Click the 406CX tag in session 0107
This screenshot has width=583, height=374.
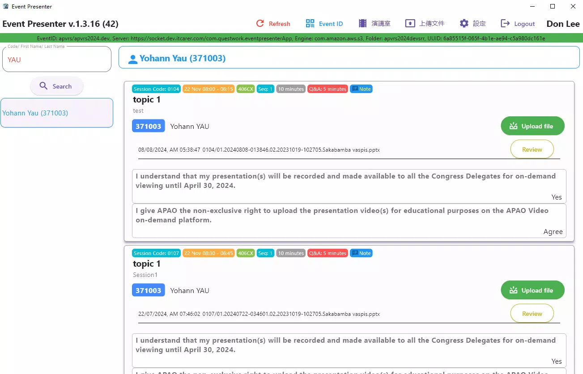click(246, 253)
